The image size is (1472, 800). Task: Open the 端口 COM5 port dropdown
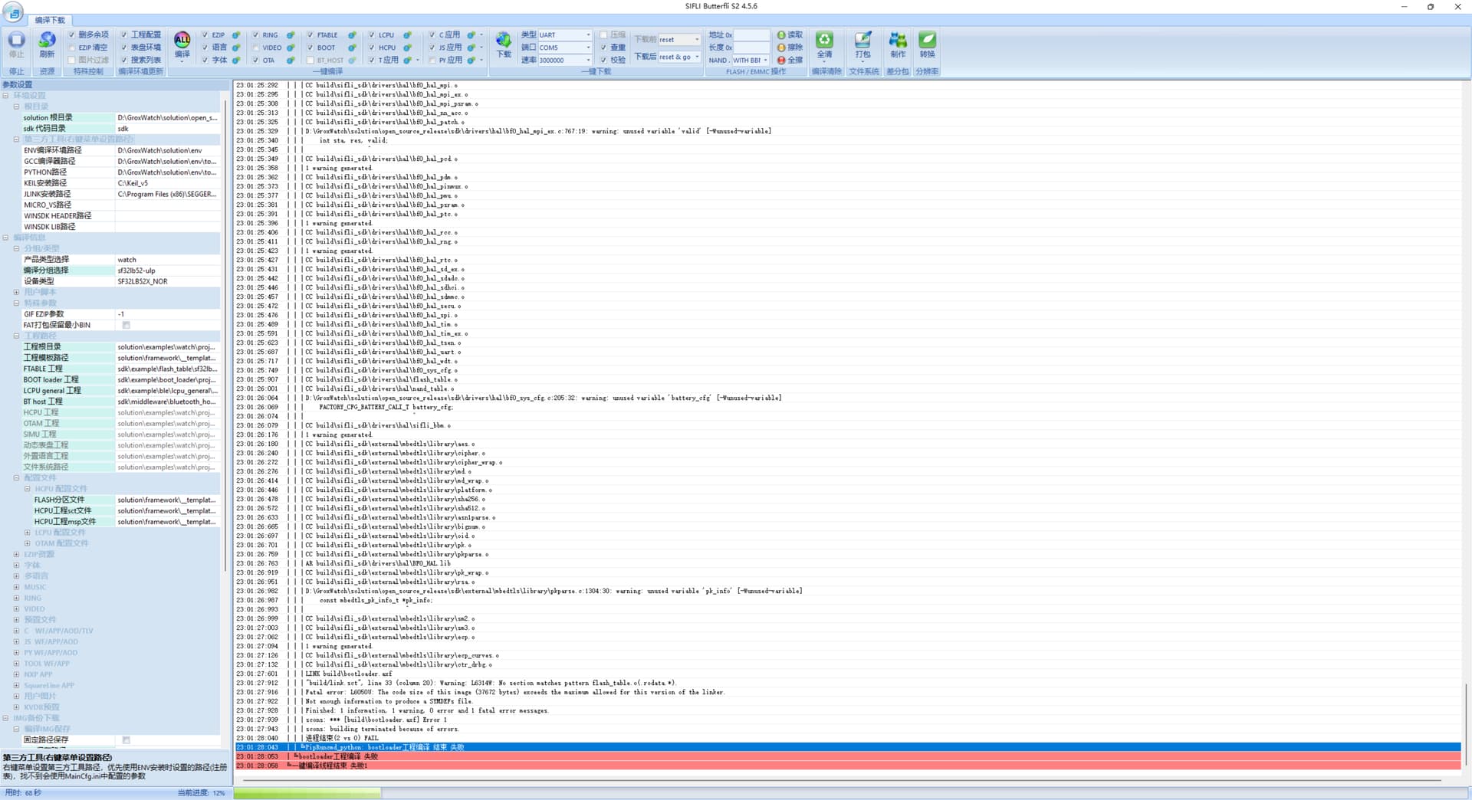(588, 48)
